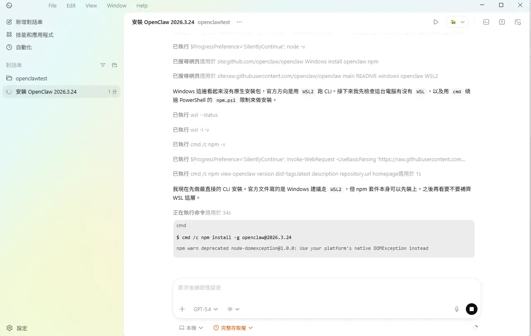Click the file changes/diff icon near top right

click(x=502, y=22)
